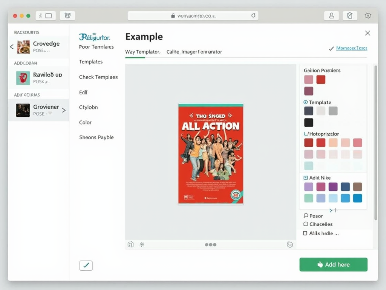Click the trash bin icon in browser toolbar

67,16
